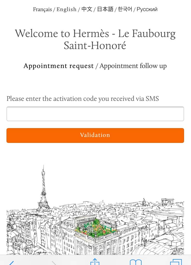Show open tabs via Safari tabs icon
The width and height of the screenshot is (191, 265).
point(176,262)
